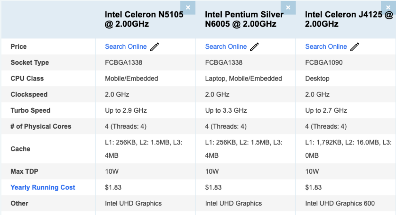Edit price with pencil icon for Celeron N5105

point(154,47)
